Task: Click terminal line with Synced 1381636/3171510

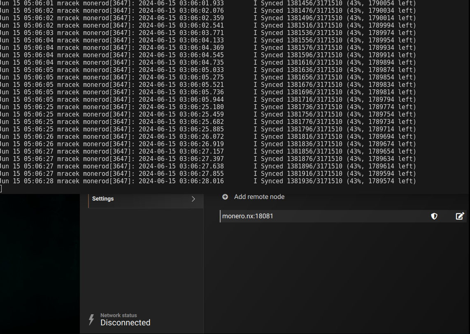Action: coord(208,70)
